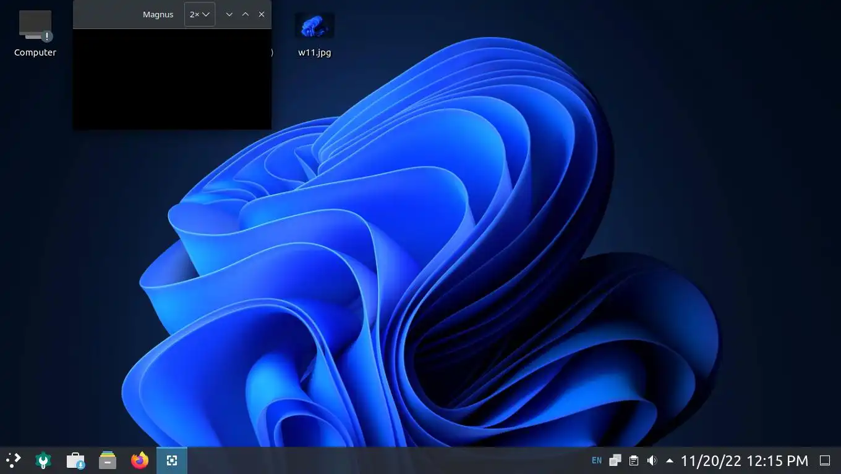Click the Magnus window down chevron button
Viewport: 841px width, 474px height.
click(x=229, y=14)
